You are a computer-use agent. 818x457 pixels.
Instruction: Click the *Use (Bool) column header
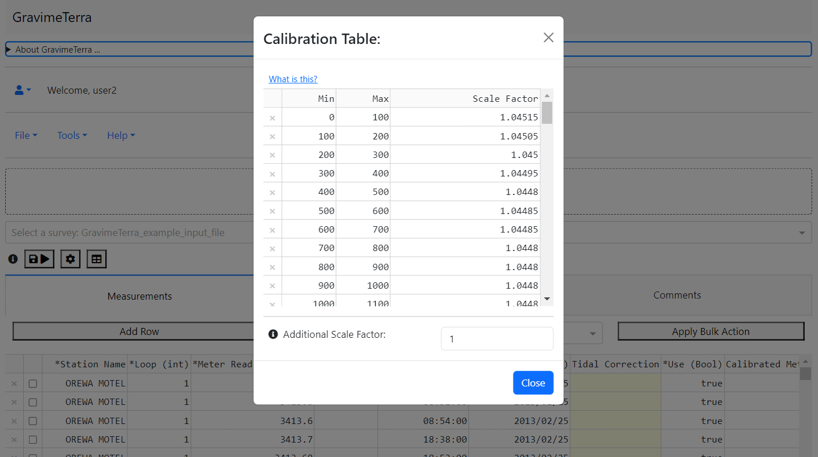(692, 364)
